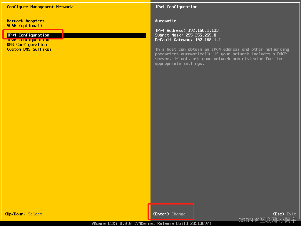
Task: Click the Esc Exit hint
Action: (284, 214)
